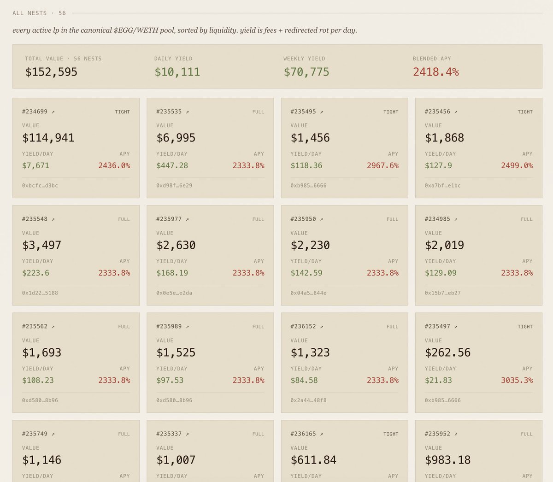The image size is (553, 482).
Task: Open external link arrow beside #234985
Action: [x=456, y=219]
